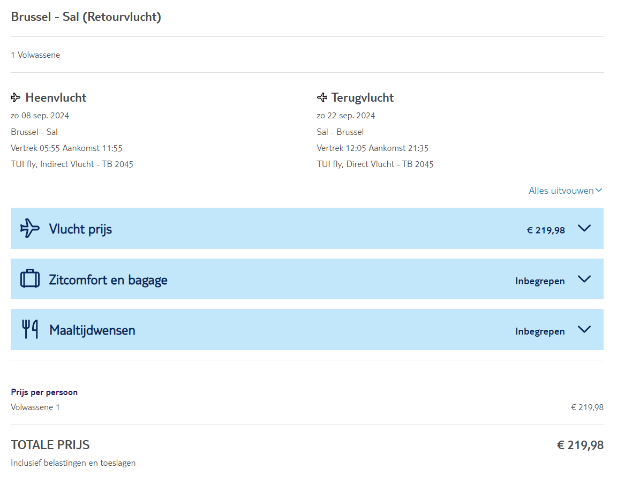Click the fork and knife Maaltijdwensen icon
This screenshot has height=477, width=617.
point(30,329)
